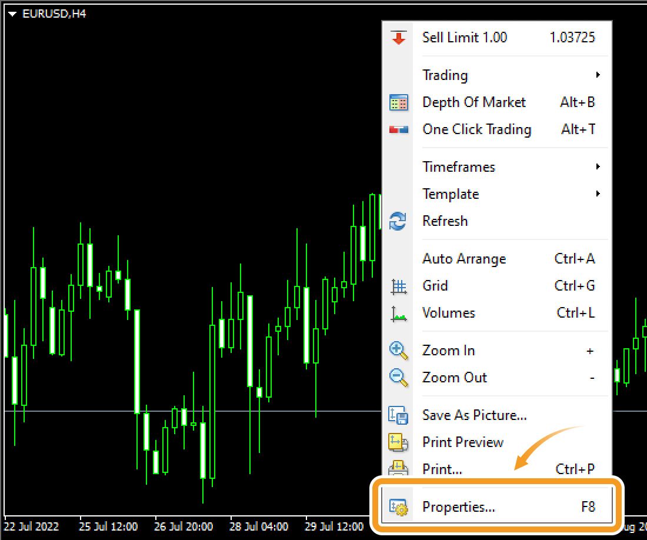Viewport: 647px width, 540px height.
Task: Click the Grid icon
Action: click(399, 285)
